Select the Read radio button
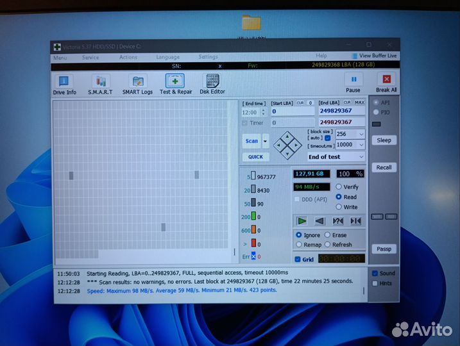 339,197
